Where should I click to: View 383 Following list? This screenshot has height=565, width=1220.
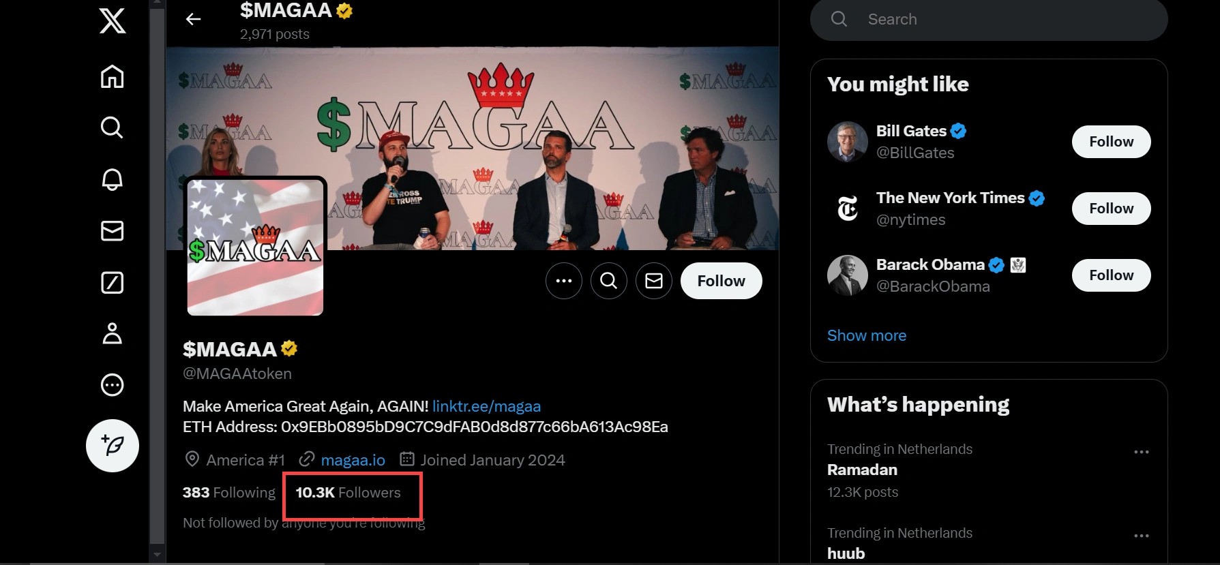[x=229, y=492]
